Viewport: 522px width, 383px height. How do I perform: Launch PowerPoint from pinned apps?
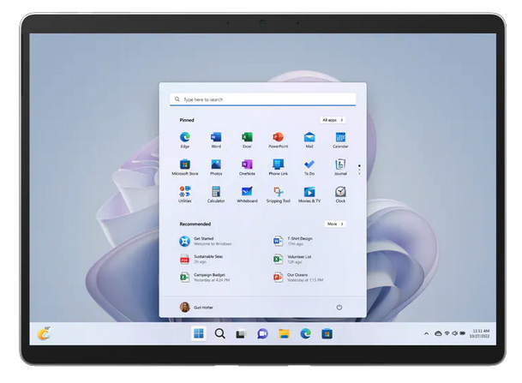click(278, 140)
